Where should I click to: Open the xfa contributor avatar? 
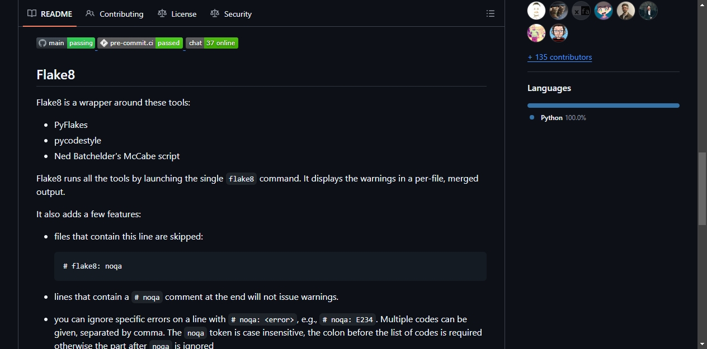pos(581,11)
